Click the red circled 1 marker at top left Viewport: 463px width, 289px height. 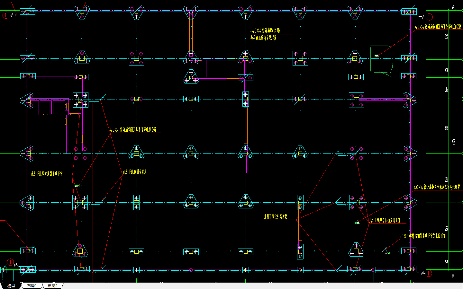(6, 15)
